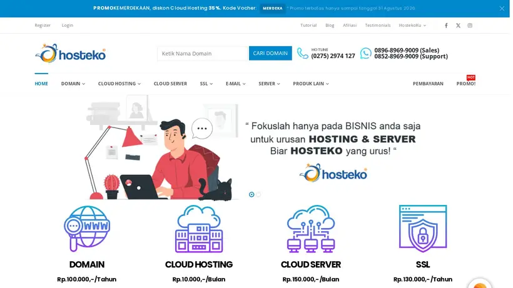Expand the HostekoKu dropdown
The height and width of the screenshot is (288, 513).
pyautogui.click(x=412, y=25)
